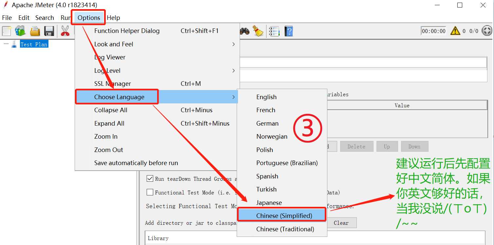Select Zoom Out menu item
This screenshot has height=245, width=494.
157,150
